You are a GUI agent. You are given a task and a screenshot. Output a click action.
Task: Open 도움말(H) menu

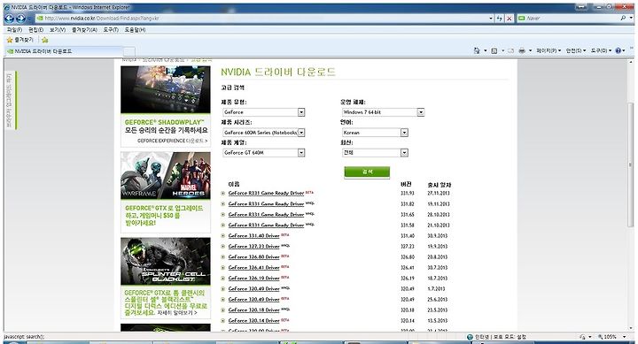[x=135, y=30]
